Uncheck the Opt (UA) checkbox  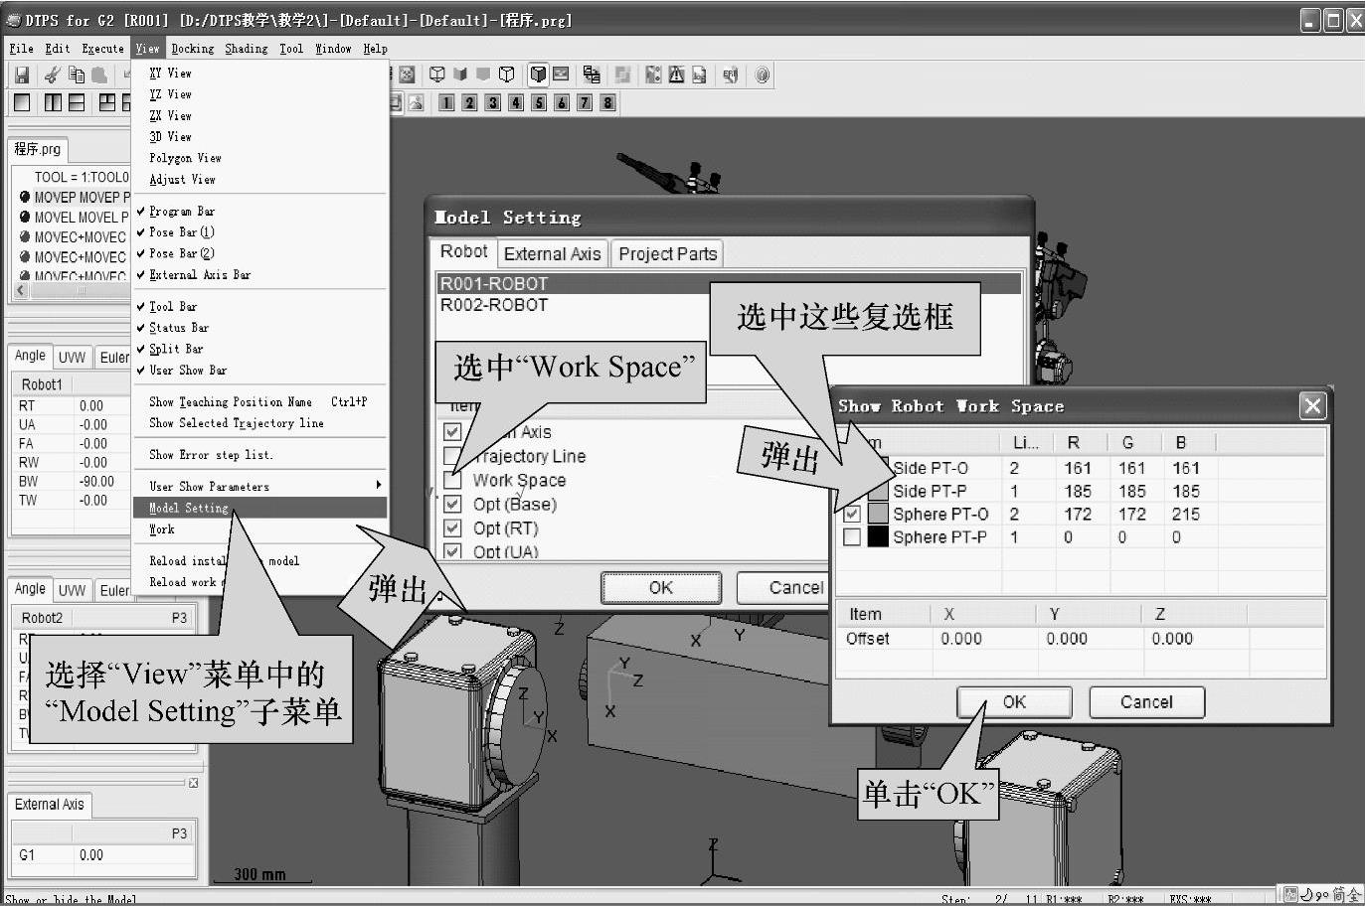pos(452,550)
